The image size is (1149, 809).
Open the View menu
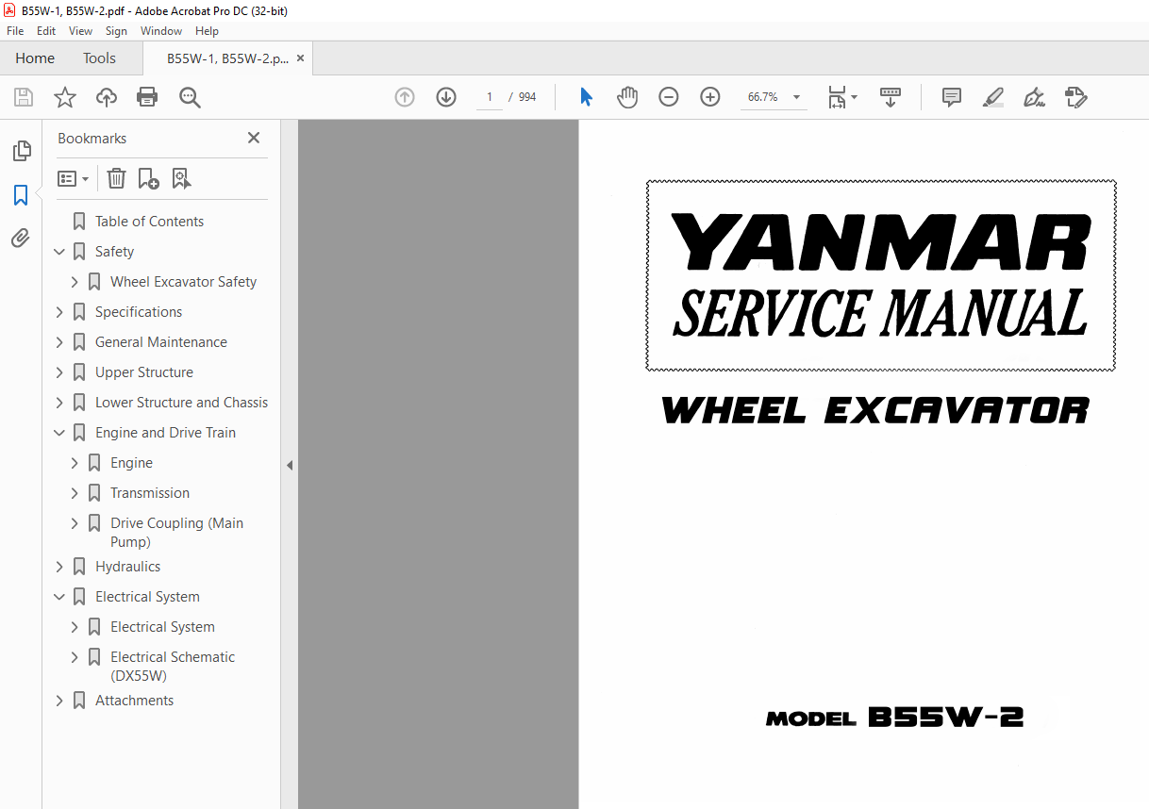(x=81, y=31)
